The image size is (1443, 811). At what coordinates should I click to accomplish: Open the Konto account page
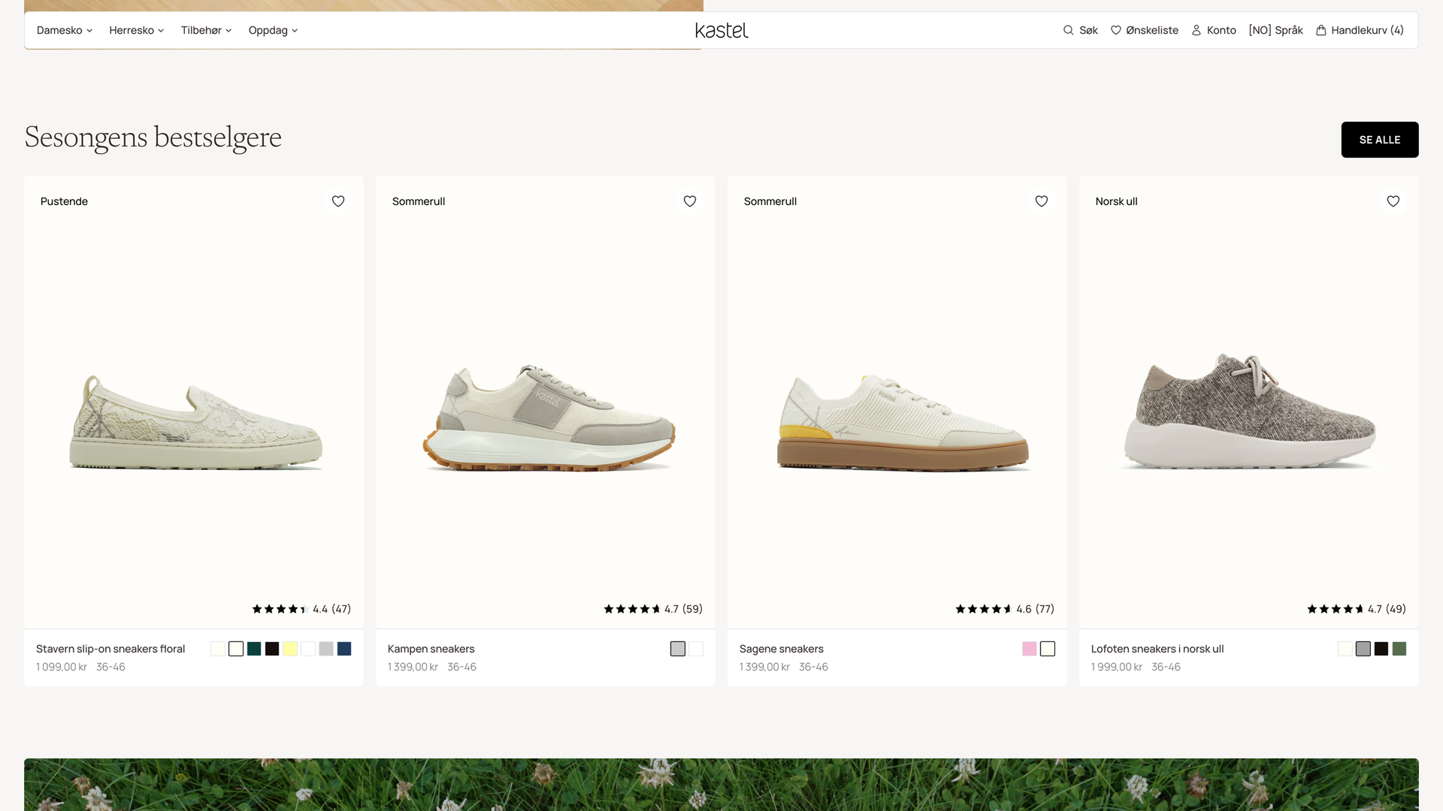click(1214, 31)
